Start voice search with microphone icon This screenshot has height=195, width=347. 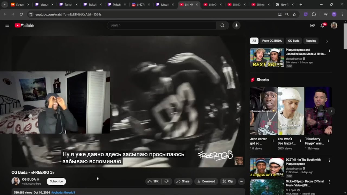(236, 25)
